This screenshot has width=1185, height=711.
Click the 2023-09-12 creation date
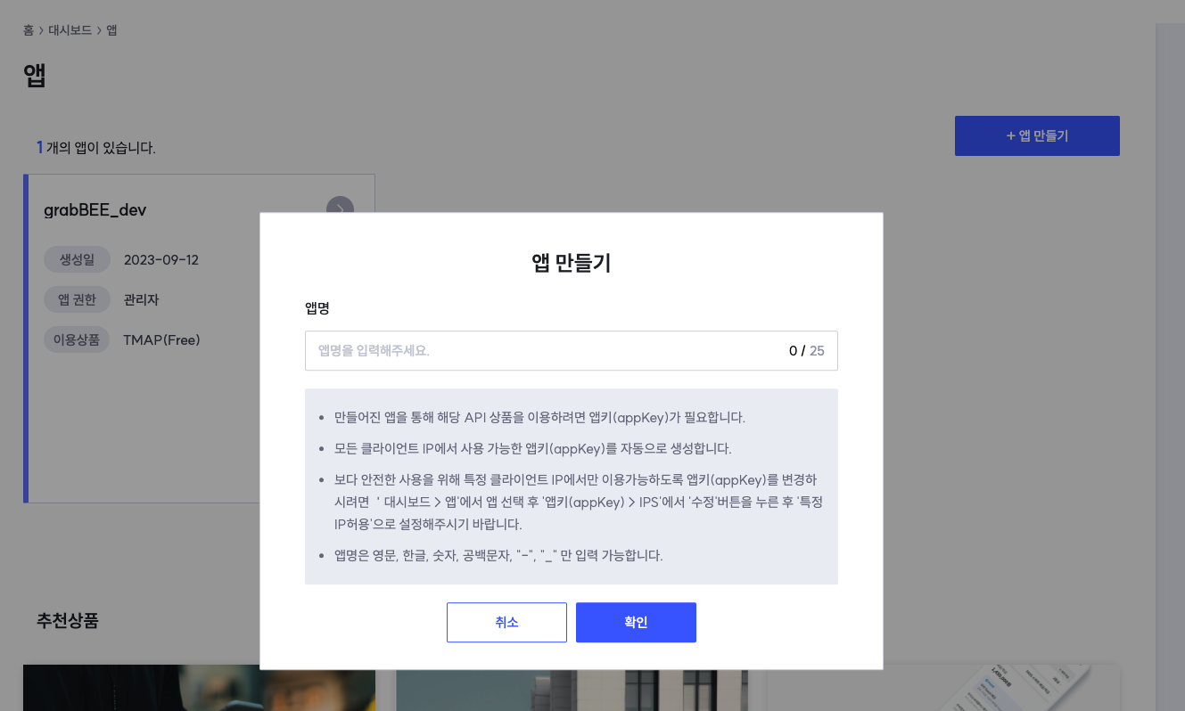(161, 260)
